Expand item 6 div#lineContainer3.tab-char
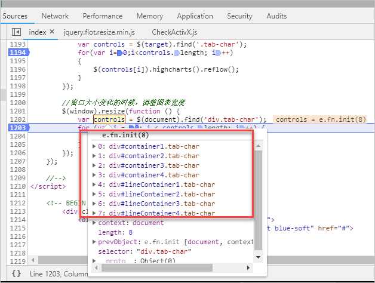This screenshot has width=375, height=283. point(94,204)
